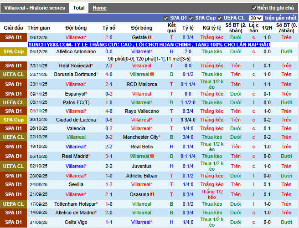The height and width of the screenshot is (228, 299).
Task: Click the 2-0 score against Getafe
Action: tap(108, 37)
